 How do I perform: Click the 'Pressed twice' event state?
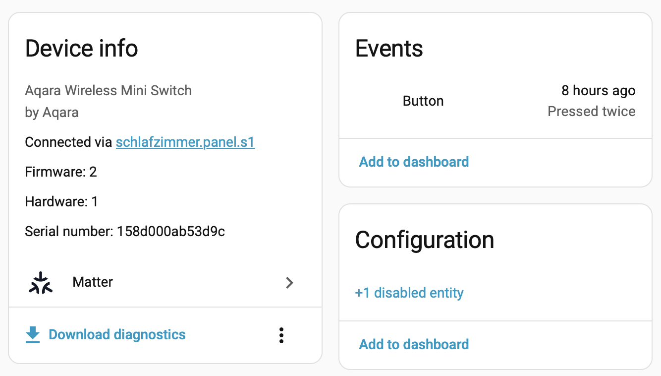click(591, 111)
